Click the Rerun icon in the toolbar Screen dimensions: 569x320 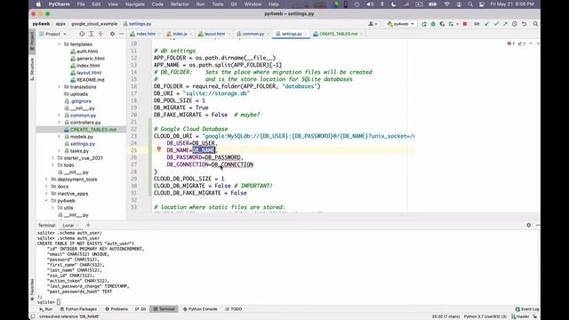423,24
